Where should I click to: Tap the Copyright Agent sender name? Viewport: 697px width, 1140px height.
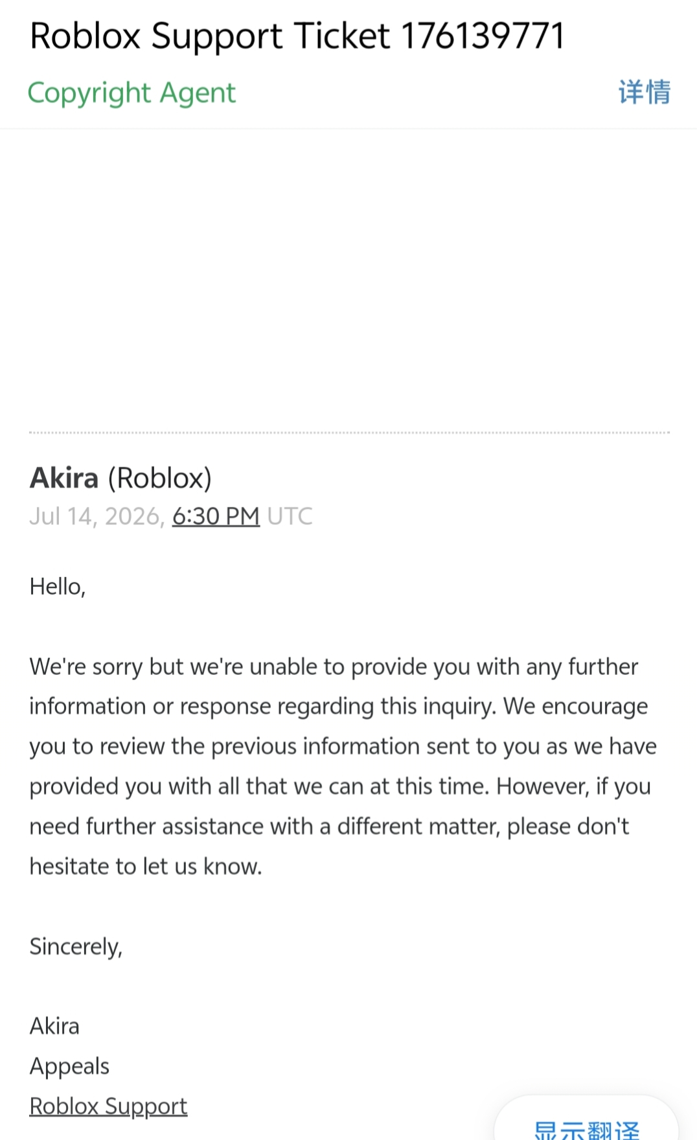click(x=131, y=93)
